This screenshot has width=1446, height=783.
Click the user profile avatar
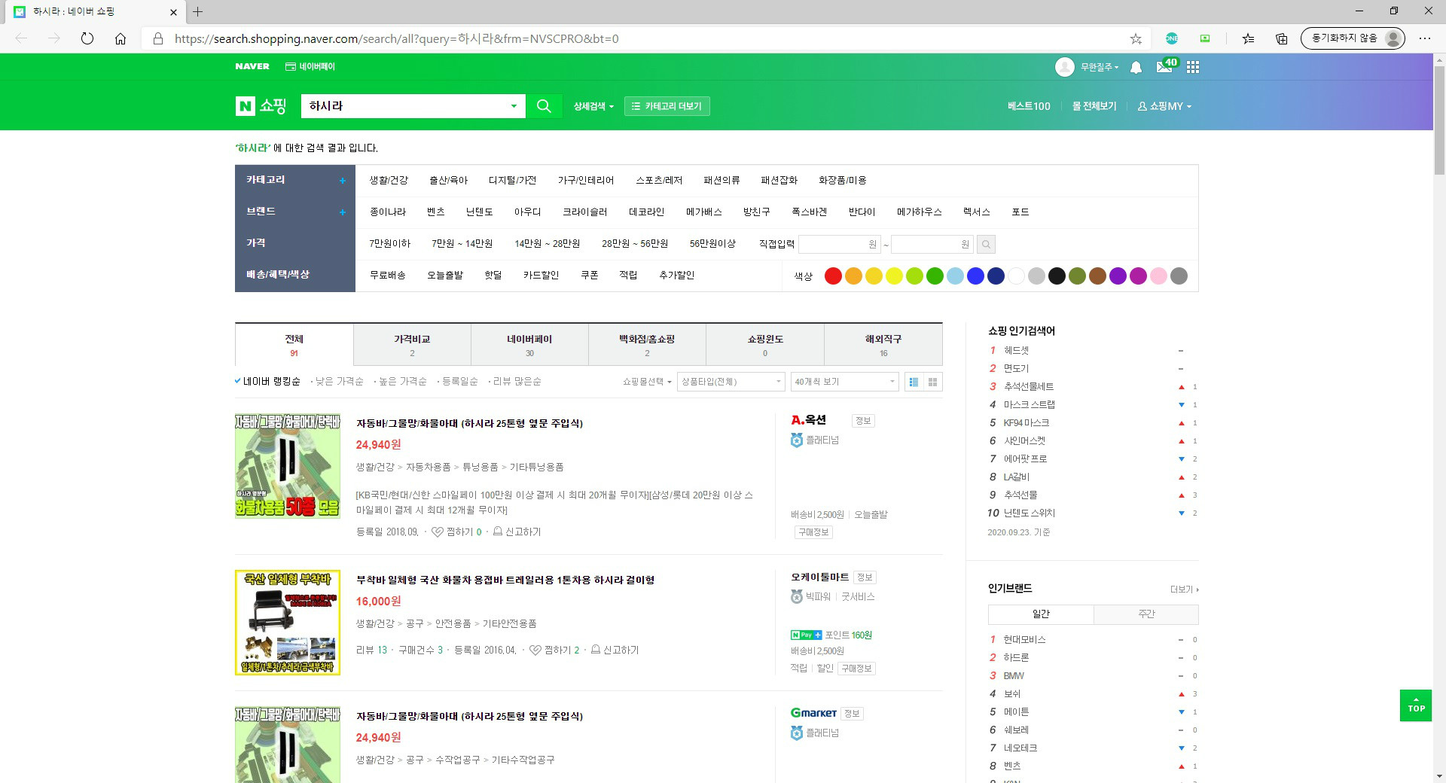[x=1064, y=67]
